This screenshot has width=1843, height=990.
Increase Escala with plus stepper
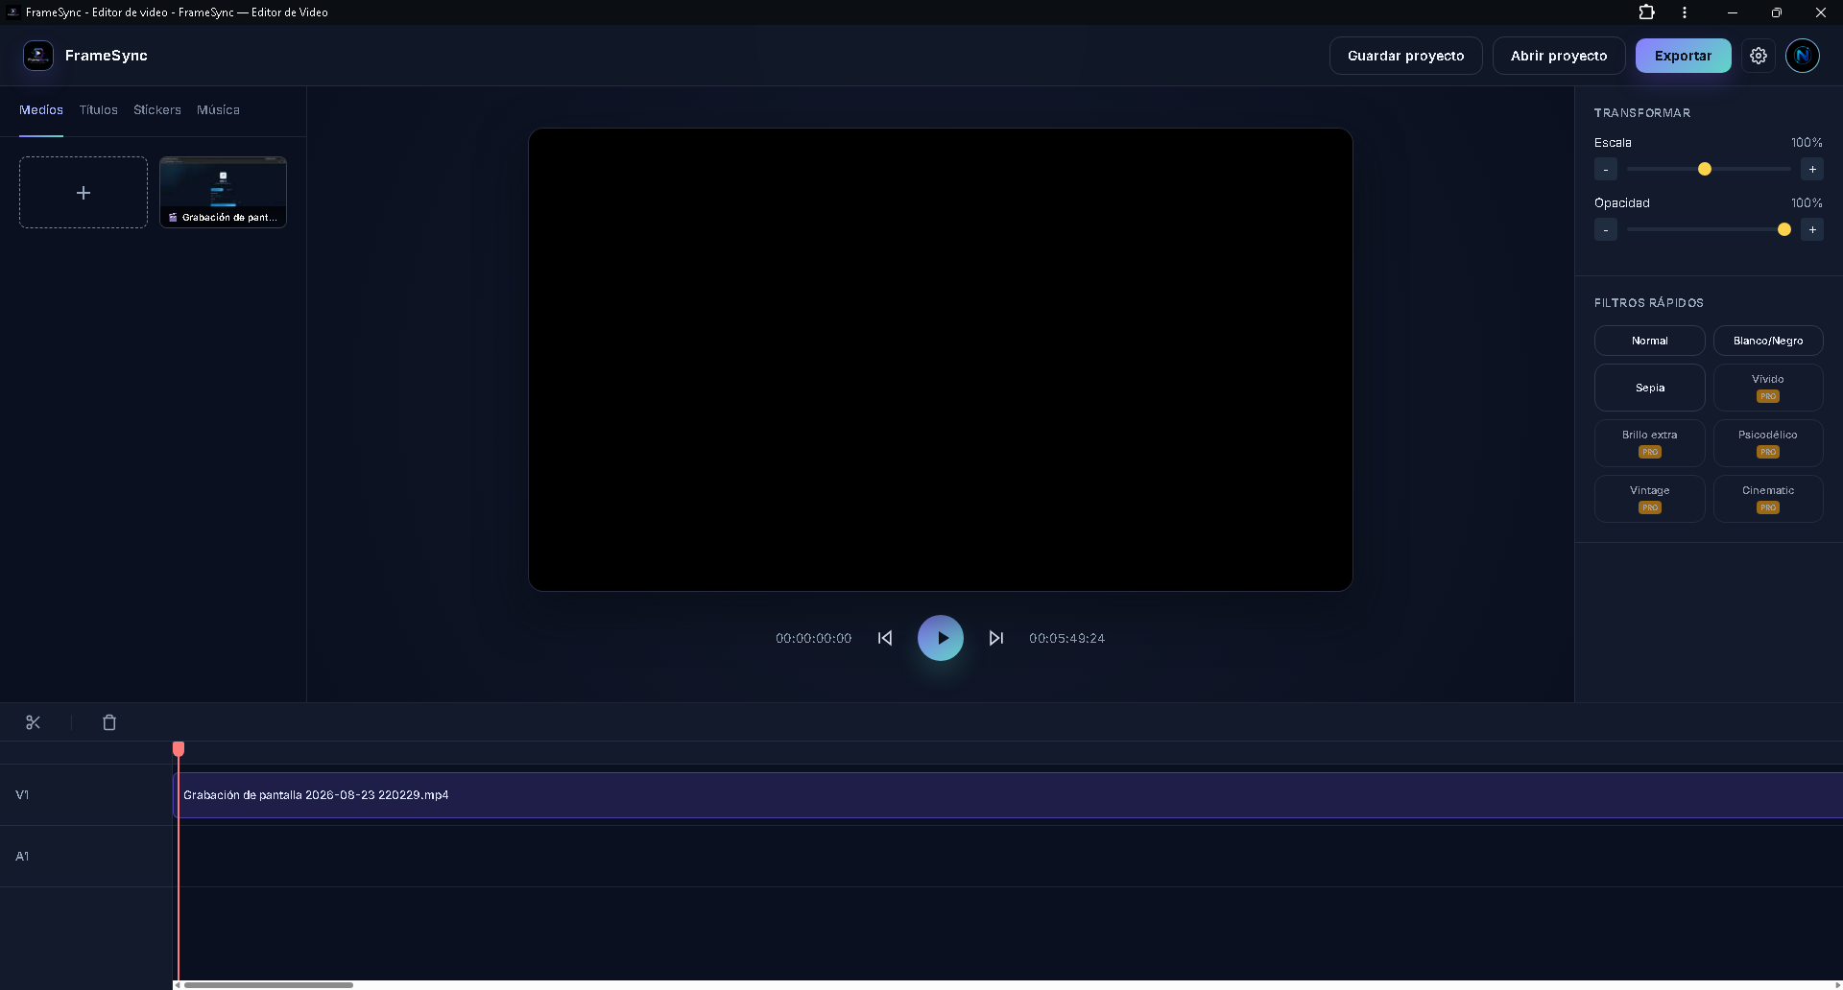pos(1812,170)
